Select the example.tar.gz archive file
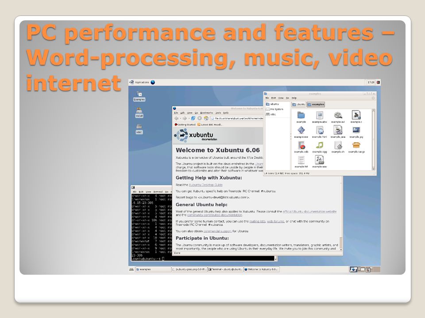The image size is (425, 318). (x=356, y=147)
